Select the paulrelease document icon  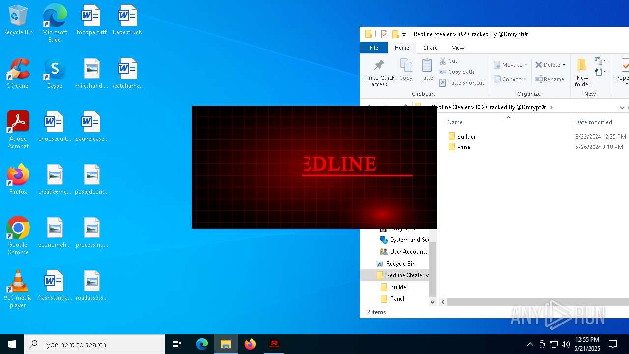point(91,127)
